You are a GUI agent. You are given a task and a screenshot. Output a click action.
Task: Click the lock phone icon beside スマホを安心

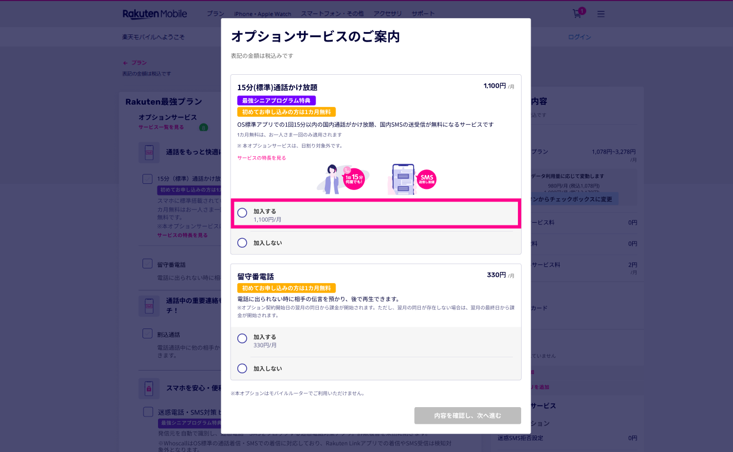[x=149, y=388]
